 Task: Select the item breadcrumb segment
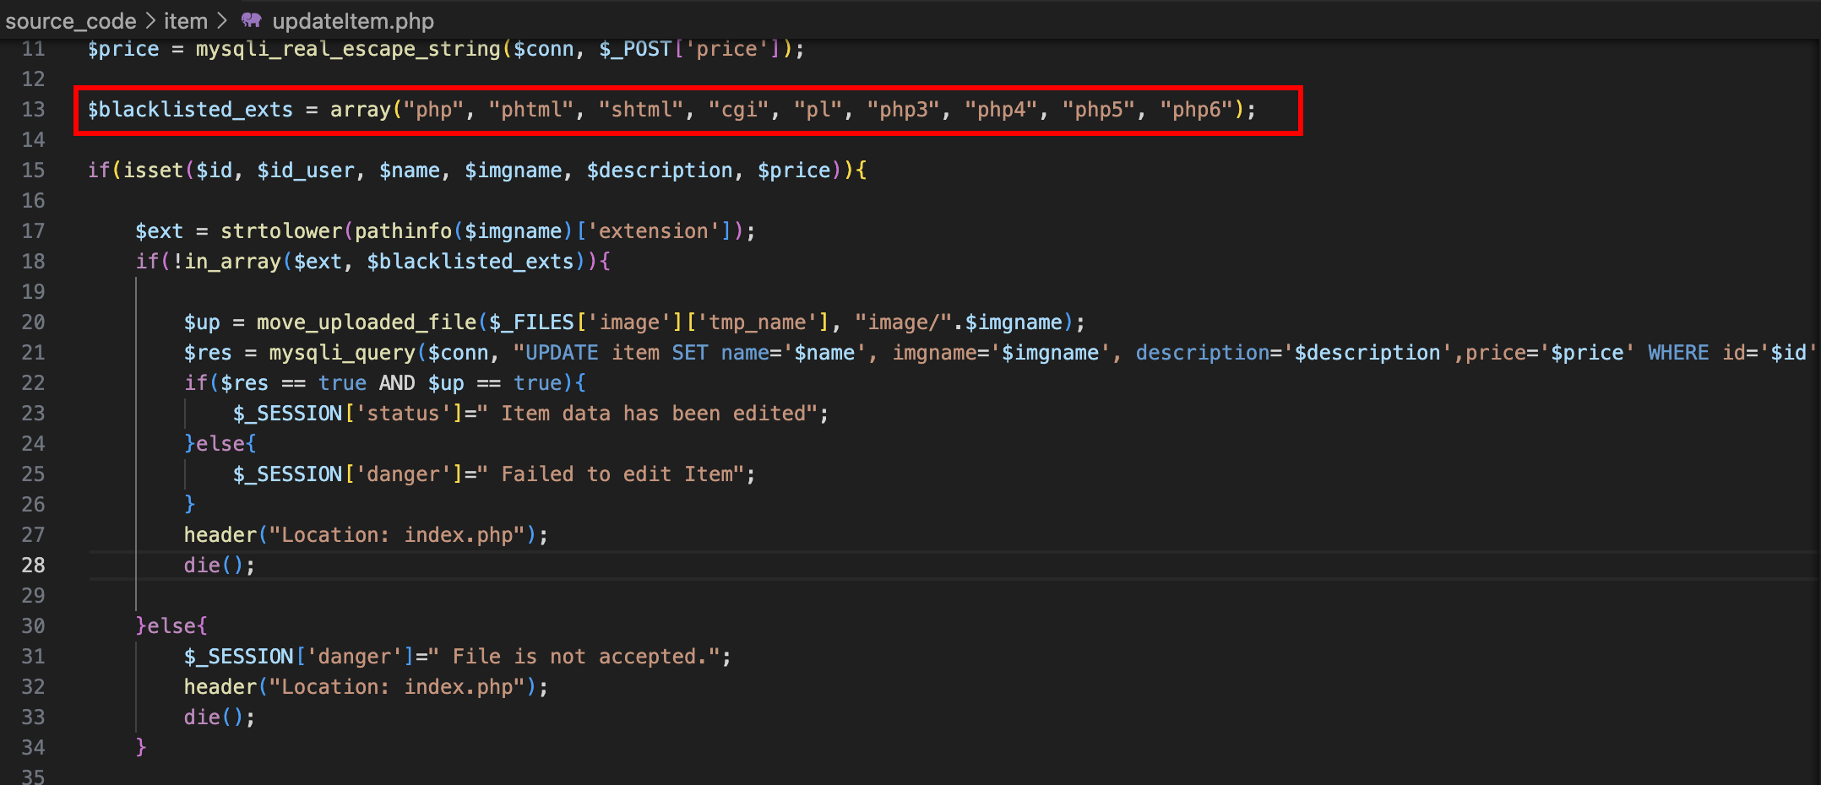[x=185, y=20]
